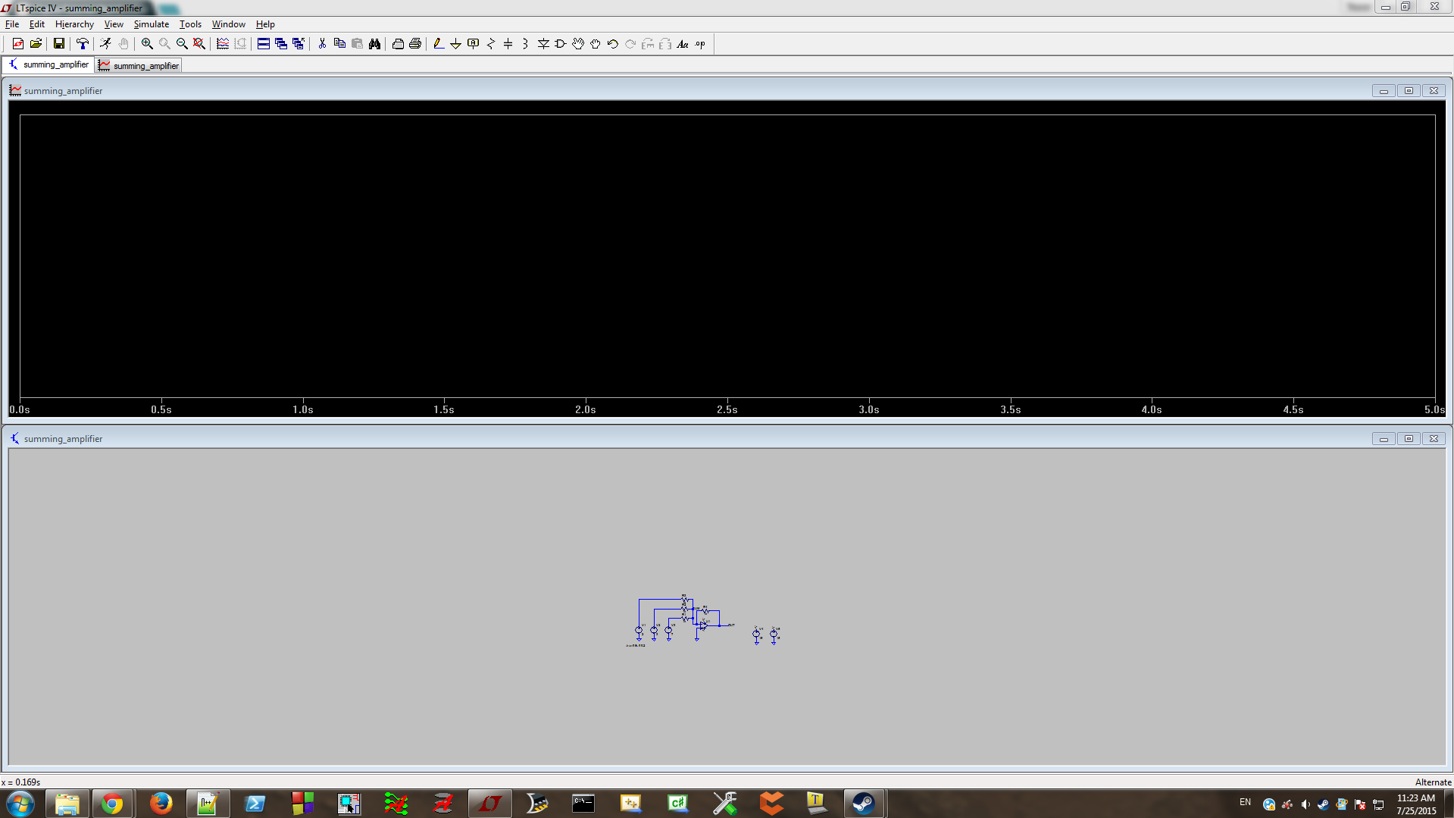The image size is (1454, 818).
Task: Select the Wire drawing tool
Action: [438, 43]
